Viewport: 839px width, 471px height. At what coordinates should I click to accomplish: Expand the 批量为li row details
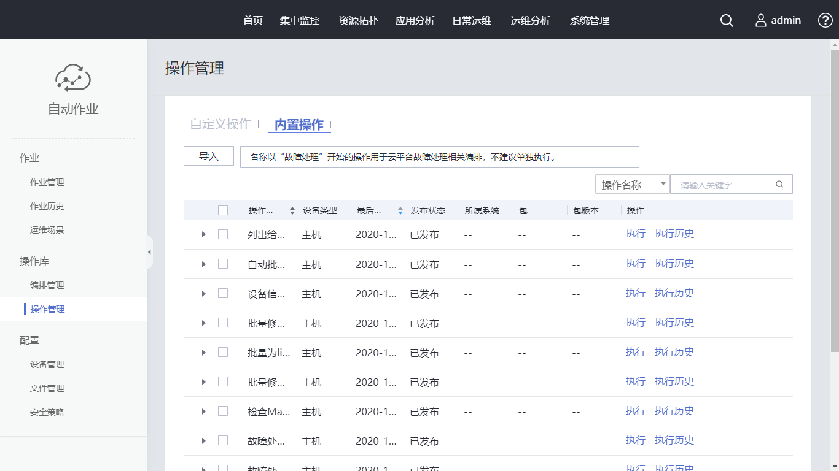pyautogui.click(x=204, y=353)
